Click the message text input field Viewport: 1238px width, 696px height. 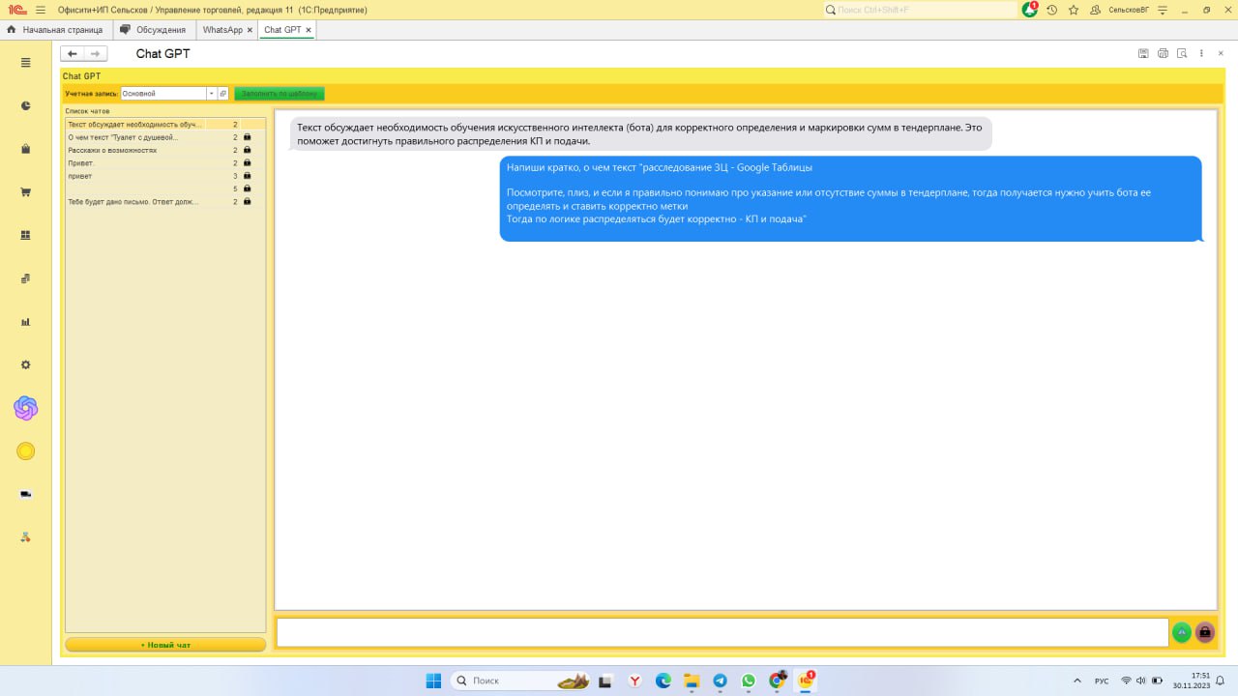click(x=722, y=632)
